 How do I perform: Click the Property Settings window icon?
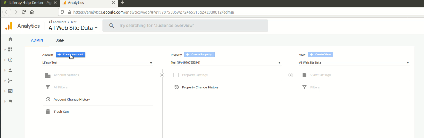coord(176,75)
